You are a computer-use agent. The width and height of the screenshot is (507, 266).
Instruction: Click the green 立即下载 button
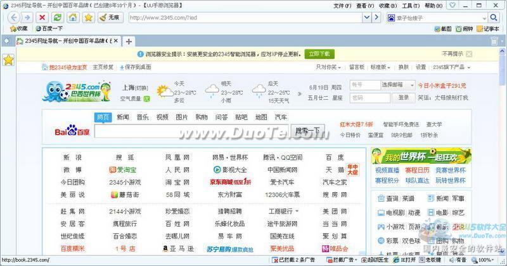(319, 54)
